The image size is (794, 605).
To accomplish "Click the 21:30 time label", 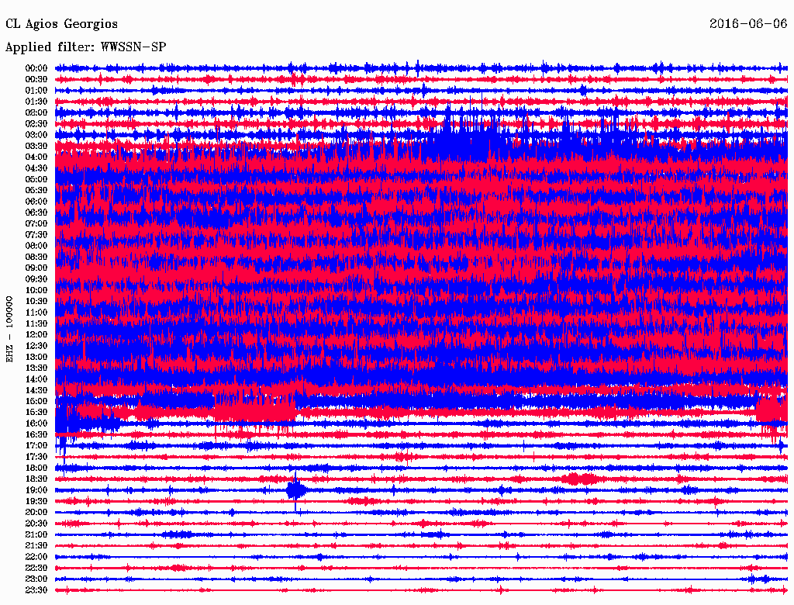I will (x=36, y=545).
